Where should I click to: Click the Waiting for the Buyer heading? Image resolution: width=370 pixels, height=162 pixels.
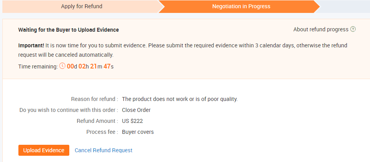[x=69, y=30]
